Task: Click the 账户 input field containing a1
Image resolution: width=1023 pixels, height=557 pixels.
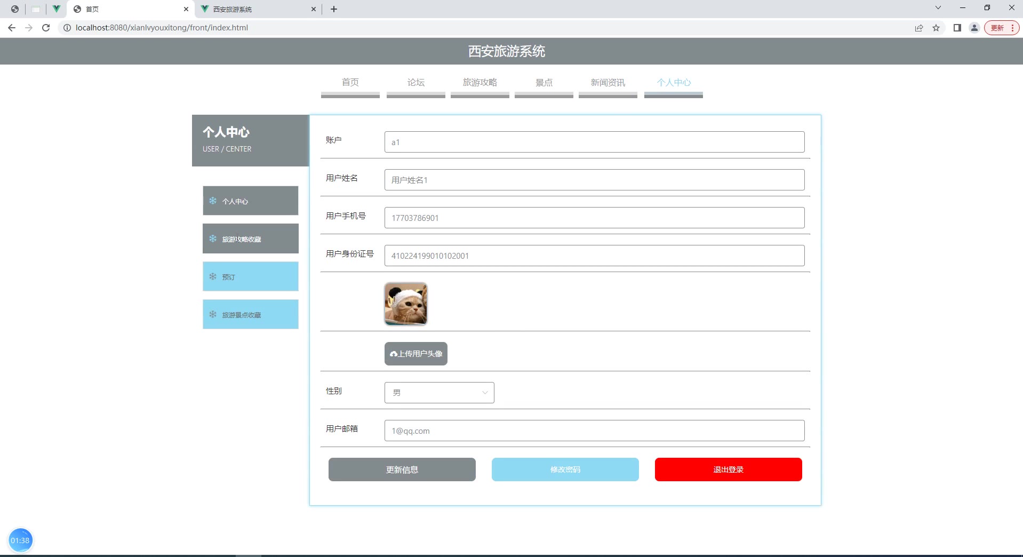Action: (594, 142)
